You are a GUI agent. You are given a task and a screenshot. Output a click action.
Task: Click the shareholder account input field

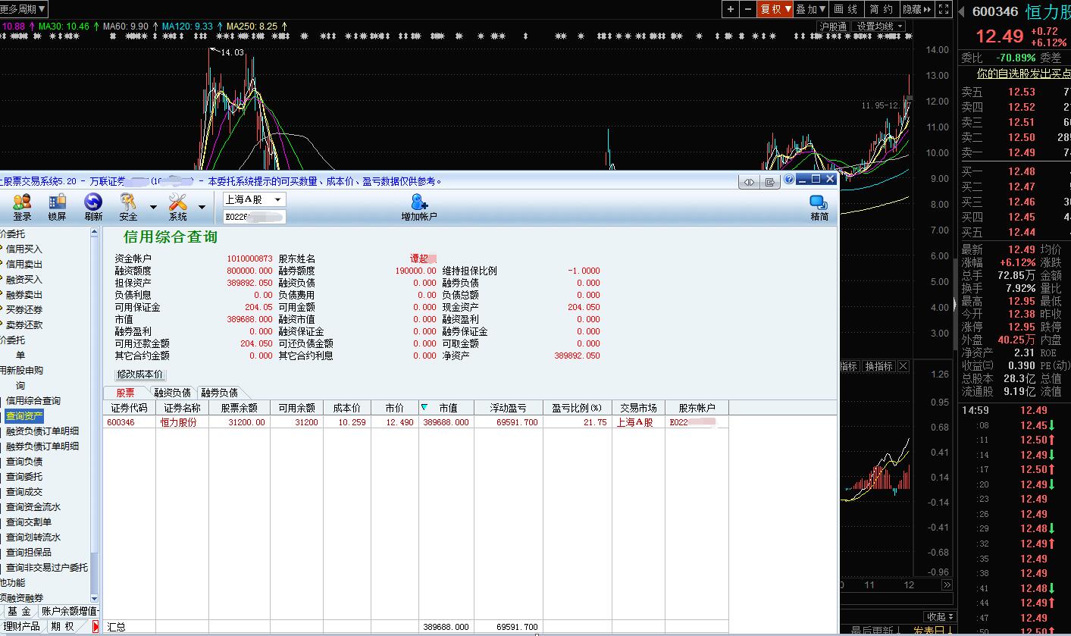pyautogui.click(x=254, y=217)
